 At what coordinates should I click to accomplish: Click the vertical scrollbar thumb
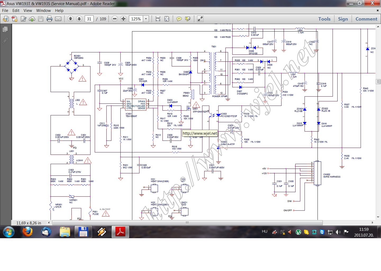tap(378, 82)
